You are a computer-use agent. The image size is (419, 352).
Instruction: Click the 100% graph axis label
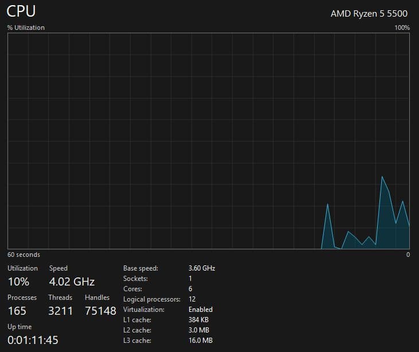(402, 28)
